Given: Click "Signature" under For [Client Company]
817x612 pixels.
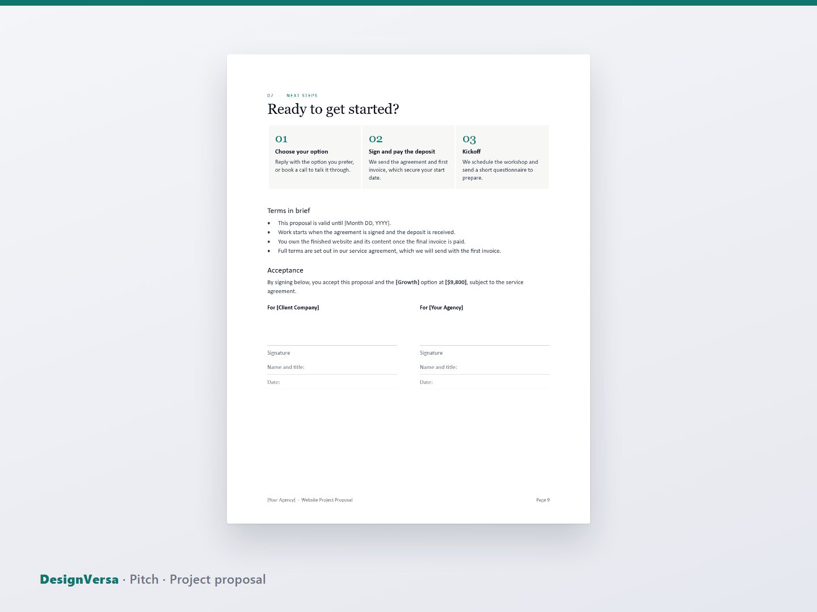Looking at the screenshot, I should [279, 353].
